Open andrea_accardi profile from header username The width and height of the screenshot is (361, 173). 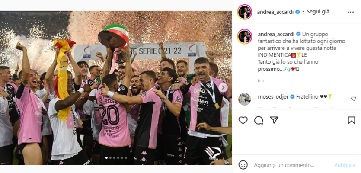tap(275, 12)
